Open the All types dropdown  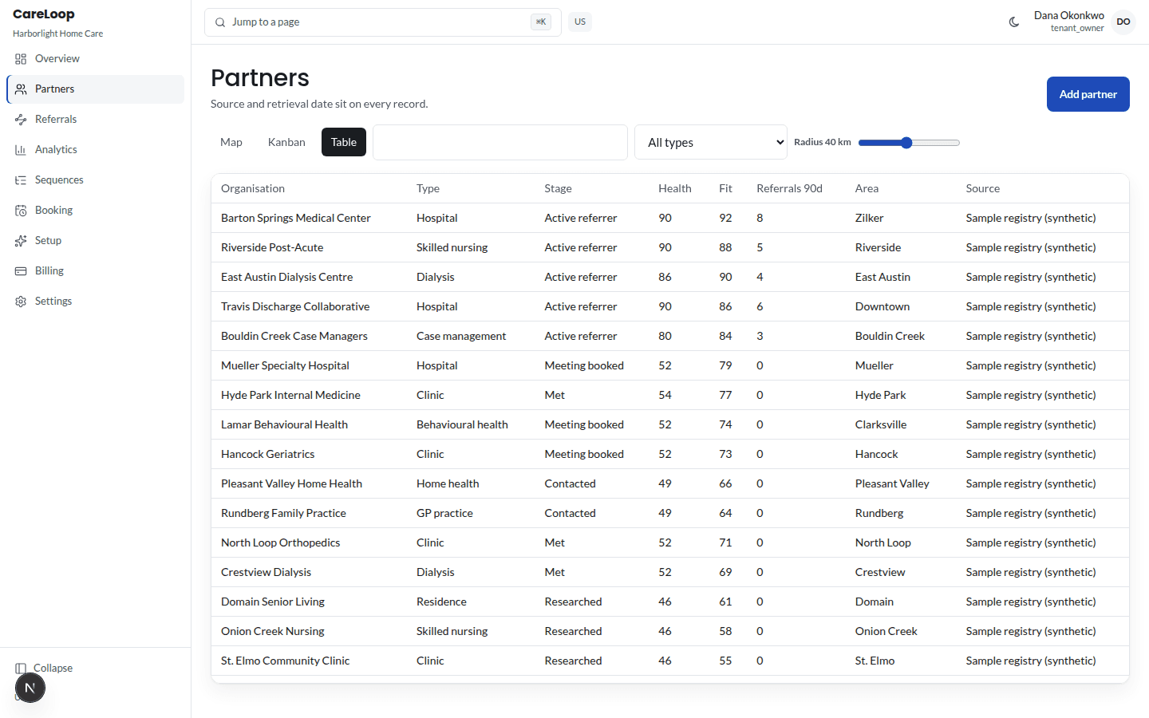click(711, 143)
